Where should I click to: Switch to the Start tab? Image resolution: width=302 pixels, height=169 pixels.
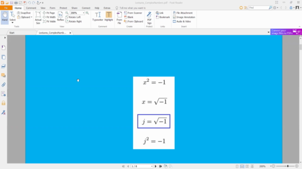12,33
